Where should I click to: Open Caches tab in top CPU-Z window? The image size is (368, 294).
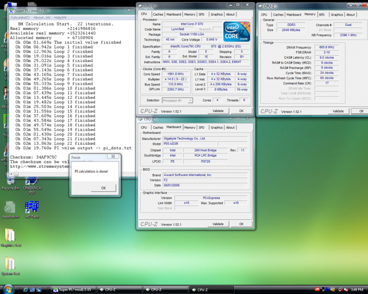(158, 14)
